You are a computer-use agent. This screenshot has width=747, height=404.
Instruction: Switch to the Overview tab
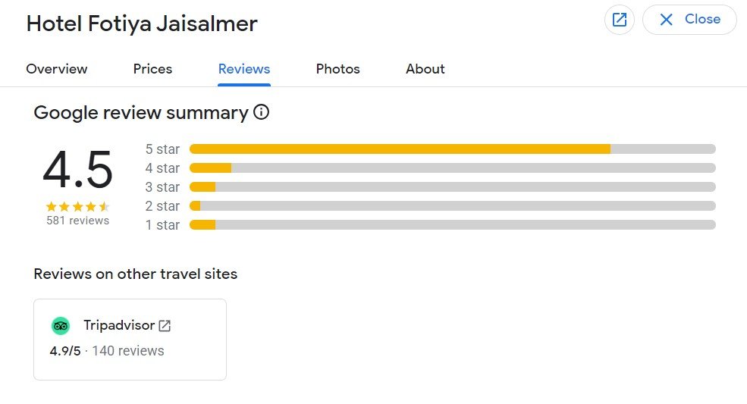[57, 69]
